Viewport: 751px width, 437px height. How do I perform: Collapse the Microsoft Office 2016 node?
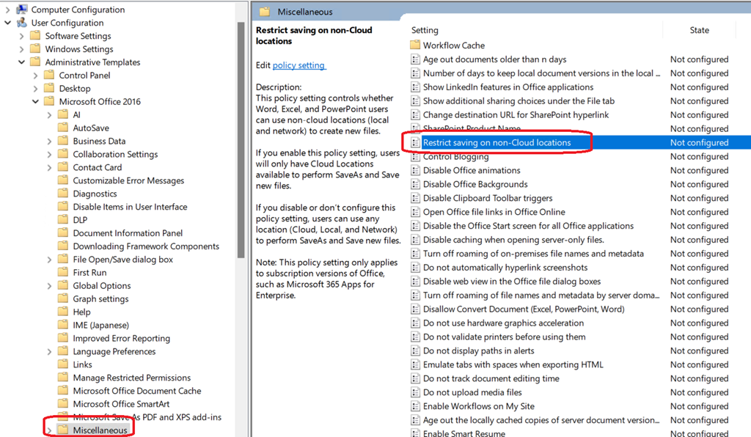tap(35, 102)
